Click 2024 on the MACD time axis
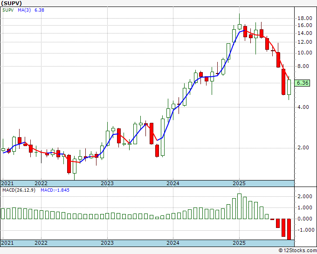Screen dimensions: 317x254 tap(173, 243)
